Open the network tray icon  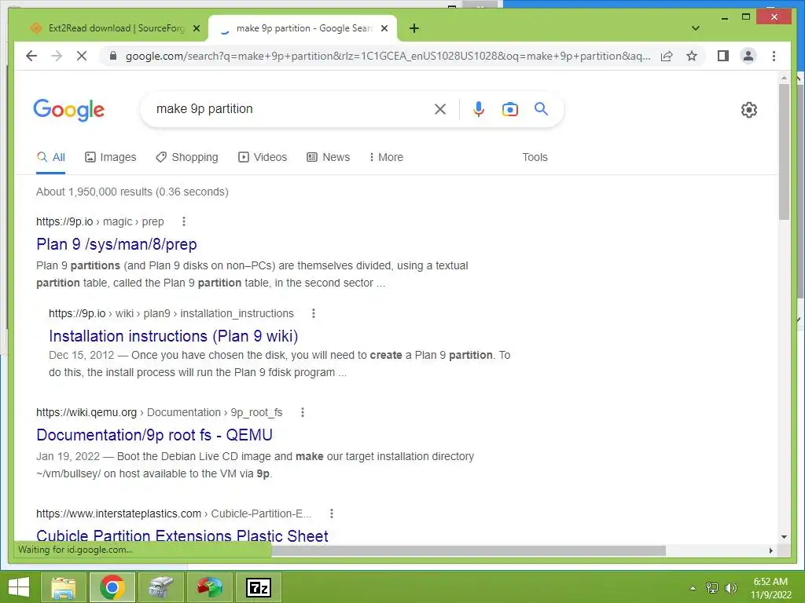712,587
